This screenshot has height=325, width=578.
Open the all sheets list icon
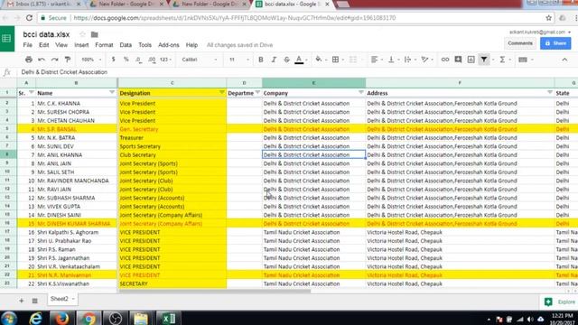(x=34, y=301)
